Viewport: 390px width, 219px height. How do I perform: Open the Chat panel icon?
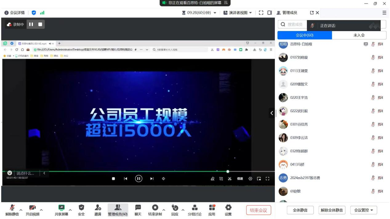(x=138, y=208)
